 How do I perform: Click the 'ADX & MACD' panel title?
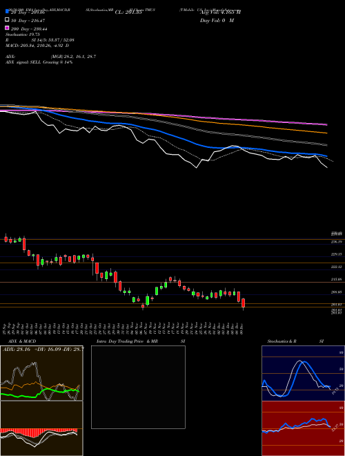pyautogui.click(x=22, y=341)
